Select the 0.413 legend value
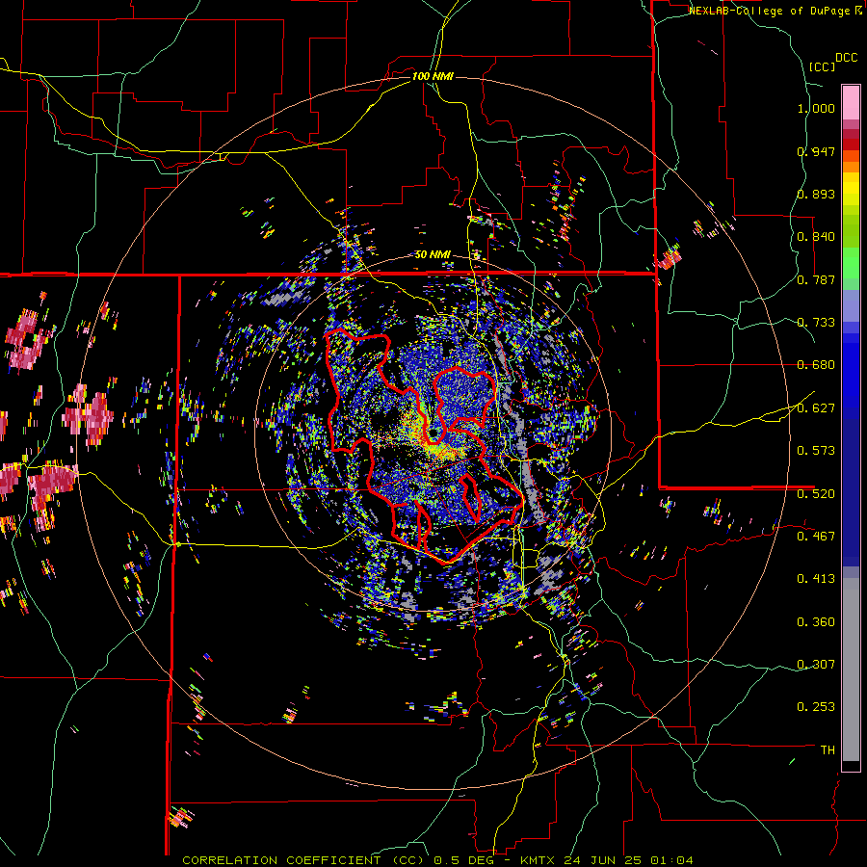This screenshot has width=867, height=867. (816, 579)
